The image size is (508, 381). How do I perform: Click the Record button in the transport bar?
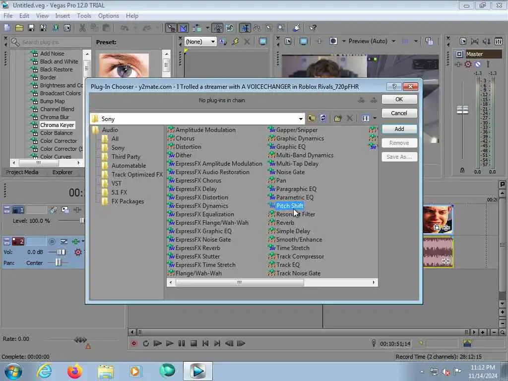[x=134, y=343]
